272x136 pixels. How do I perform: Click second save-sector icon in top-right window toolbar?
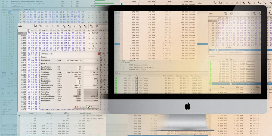(220, 3)
